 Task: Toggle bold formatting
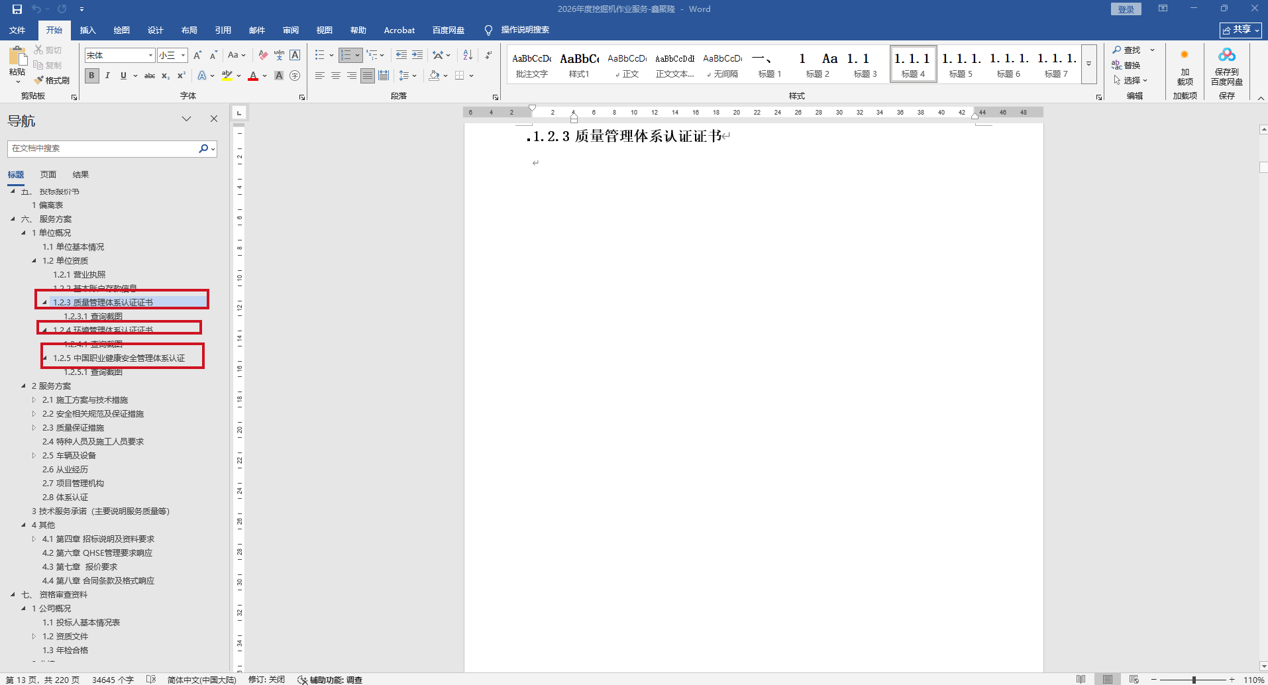click(x=91, y=76)
